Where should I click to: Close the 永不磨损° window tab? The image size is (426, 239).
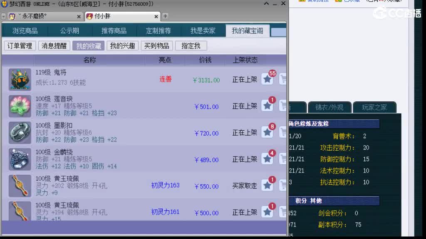pos(79,17)
